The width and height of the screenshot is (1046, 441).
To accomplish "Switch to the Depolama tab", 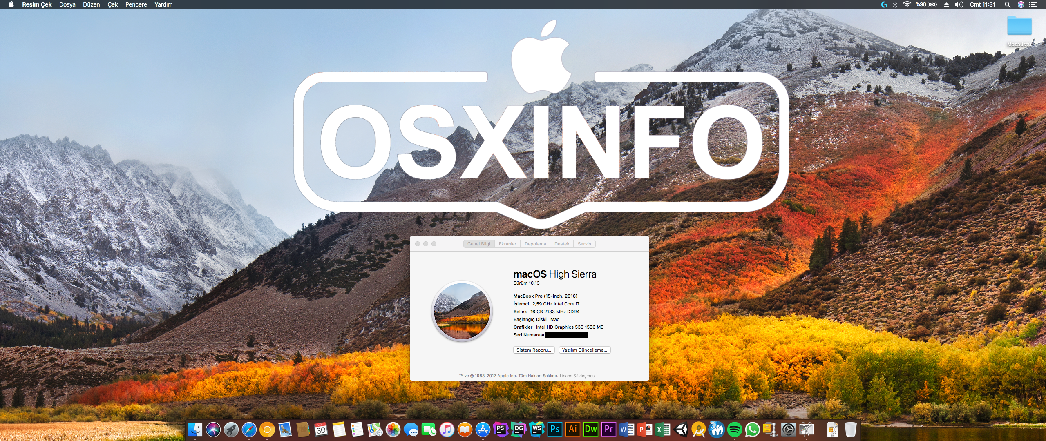I will (x=535, y=244).
